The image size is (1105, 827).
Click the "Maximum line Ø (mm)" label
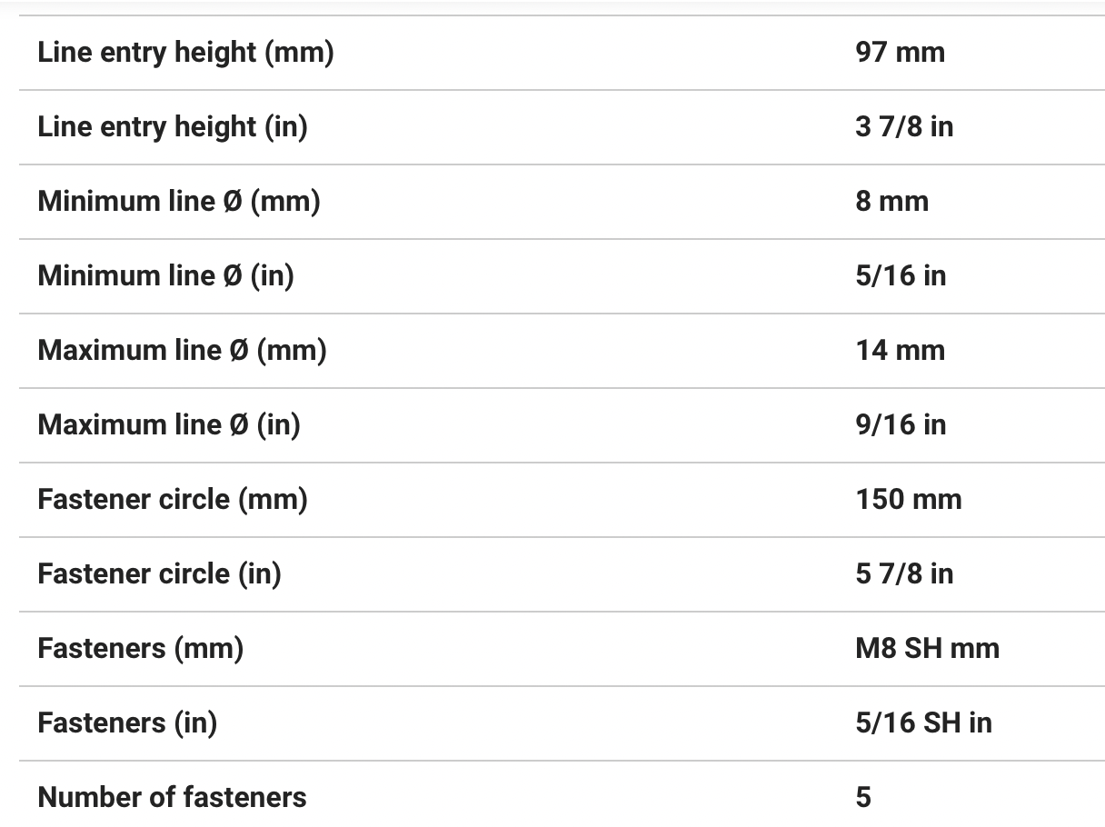tap(182, 351)
